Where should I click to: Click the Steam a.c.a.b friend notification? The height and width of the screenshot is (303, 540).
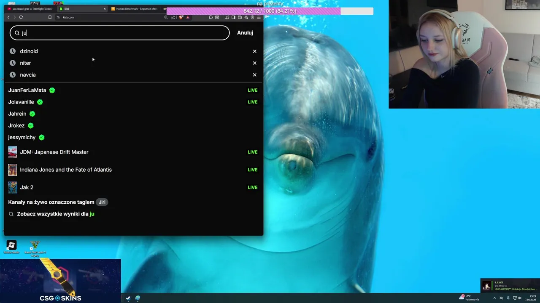pos(510,286)
